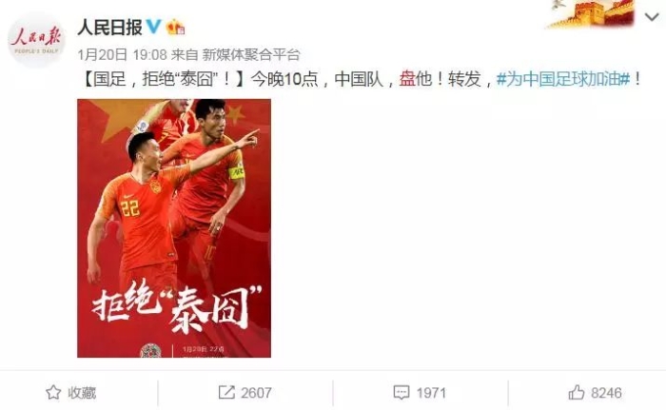Screen dimensions: 666x410
Task: Enlarge the 拒绝泰囧 poster image
Action: pos(174,228)
